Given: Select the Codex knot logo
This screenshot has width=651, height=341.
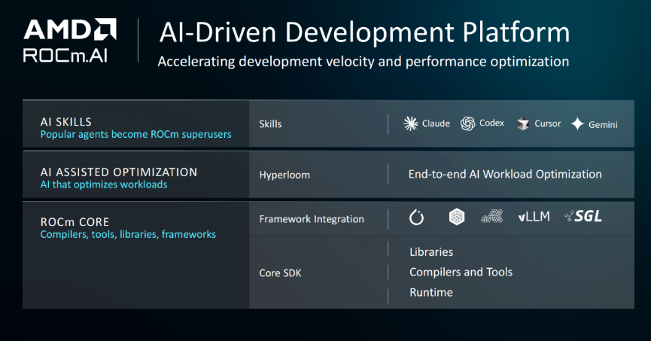Looking at the screenshot, I should (467, 123).
